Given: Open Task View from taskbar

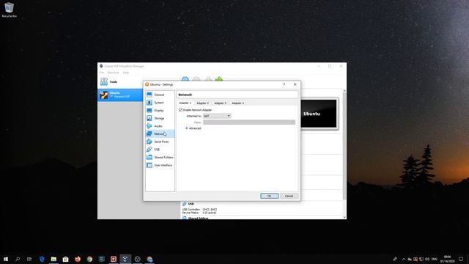Looking at the screenshot, I should (x=29, y=259).
